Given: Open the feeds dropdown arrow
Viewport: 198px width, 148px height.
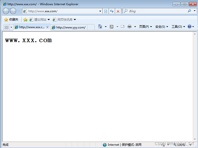Looking at the screenshot, I should tap(117, 27).
